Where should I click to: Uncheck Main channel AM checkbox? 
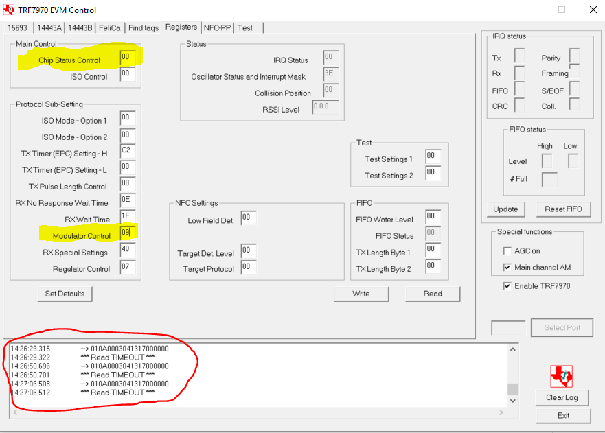[x=507, y=267]
